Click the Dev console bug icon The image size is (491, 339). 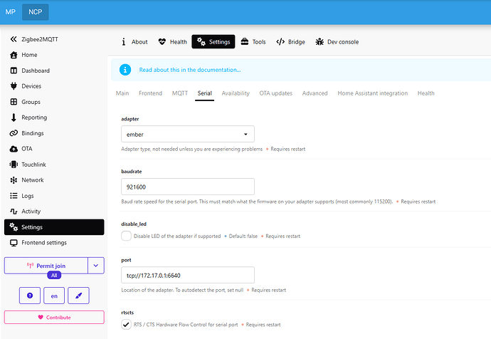point(320,42)
